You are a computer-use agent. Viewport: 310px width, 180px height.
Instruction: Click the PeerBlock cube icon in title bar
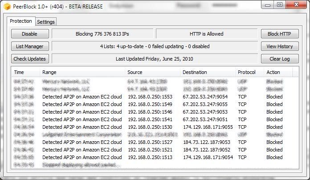pyautogui.click(x=7, y=7)
